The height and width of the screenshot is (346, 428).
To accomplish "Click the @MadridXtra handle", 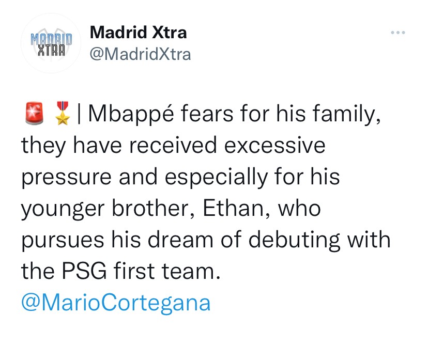I will (140, 54).
